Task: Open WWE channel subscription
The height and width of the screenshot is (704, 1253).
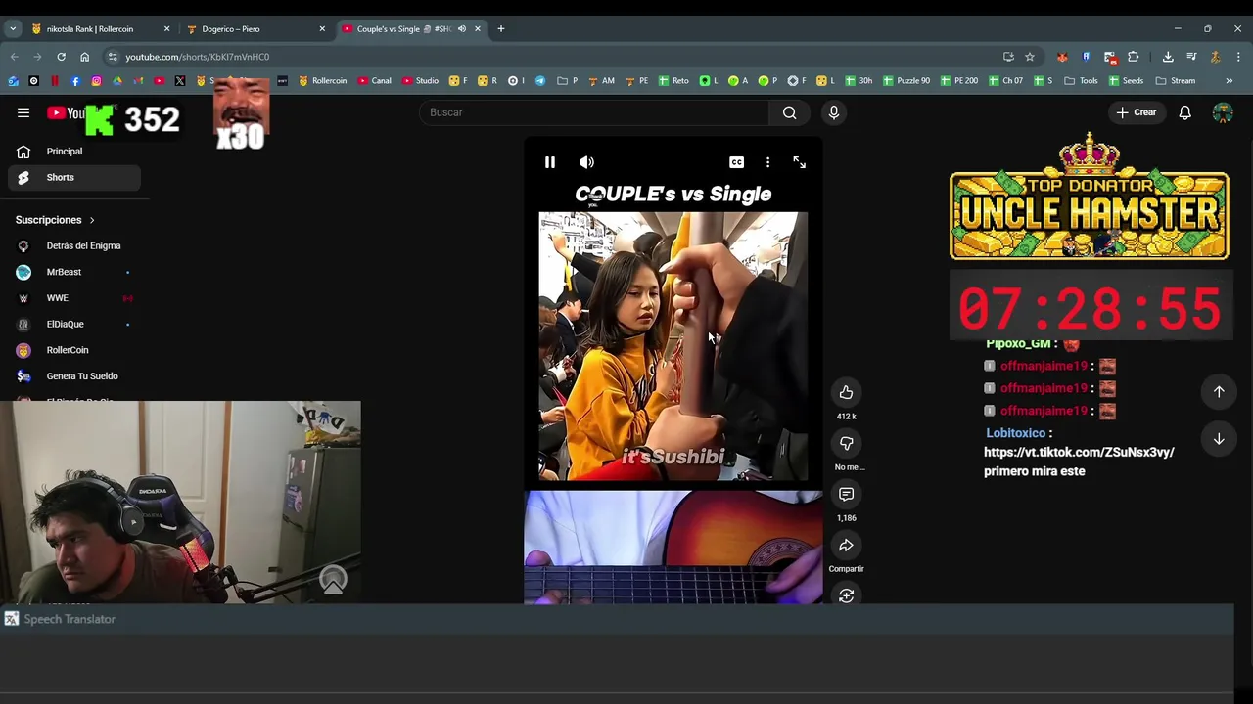Action: tap(74, 298)
